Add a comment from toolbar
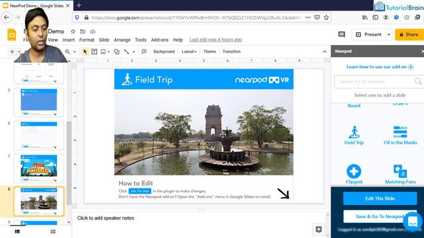The image size is (424, 238). click(144, 52)
